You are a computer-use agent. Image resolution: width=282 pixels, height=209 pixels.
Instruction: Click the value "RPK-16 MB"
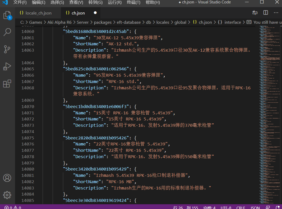pos(120,182)
